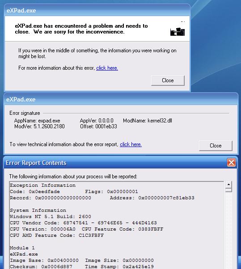Click 'Image Base: 0x00400000' text
Screen dimensions: 241x269
[44, 261]
